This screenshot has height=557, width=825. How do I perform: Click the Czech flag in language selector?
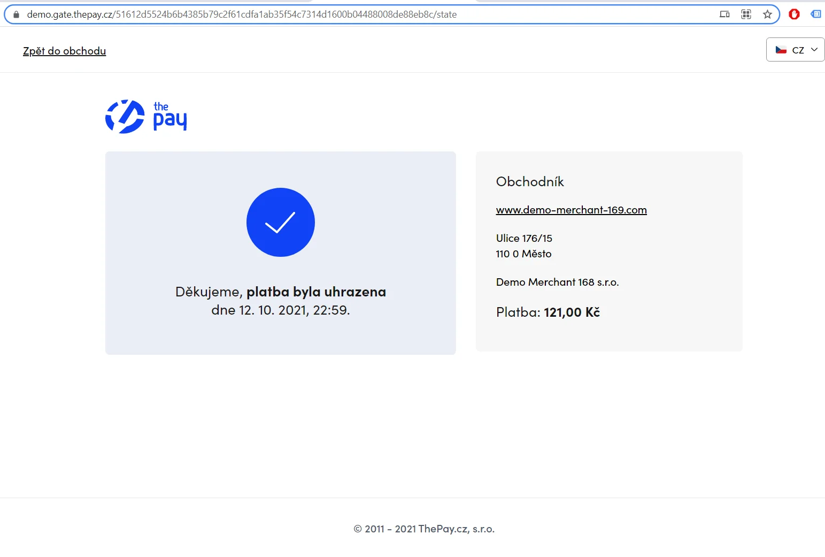[x=781, y=50]
